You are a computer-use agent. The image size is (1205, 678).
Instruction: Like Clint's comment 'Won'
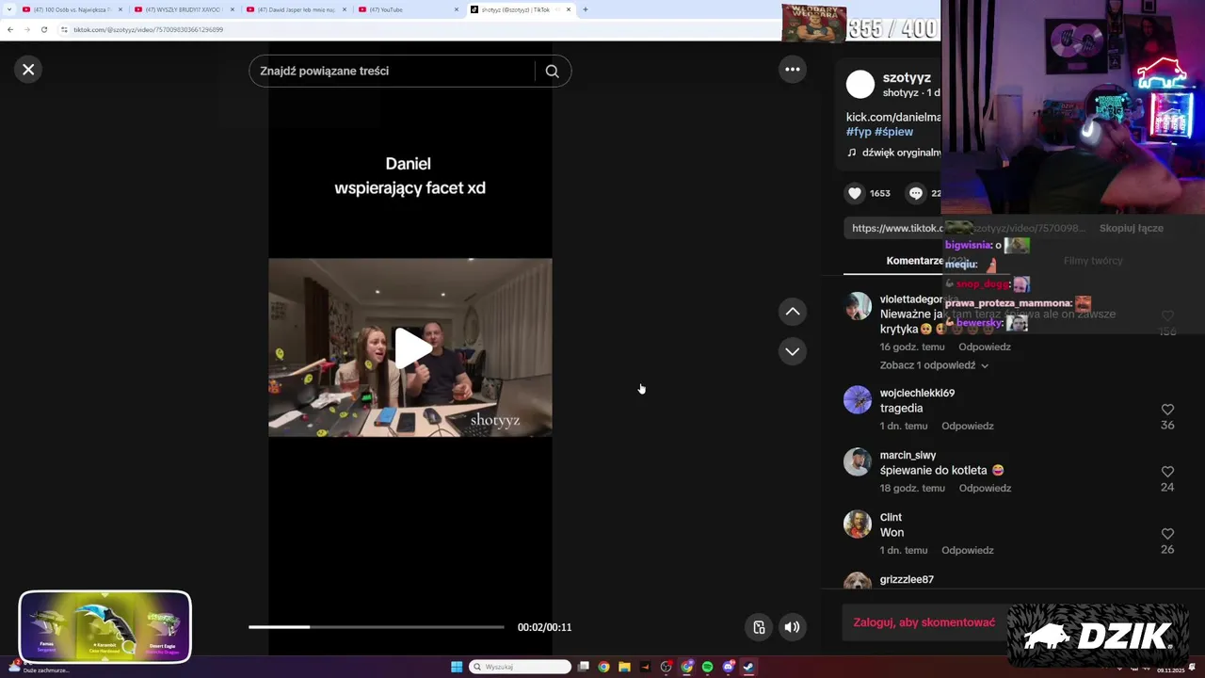coord(1167,534)
